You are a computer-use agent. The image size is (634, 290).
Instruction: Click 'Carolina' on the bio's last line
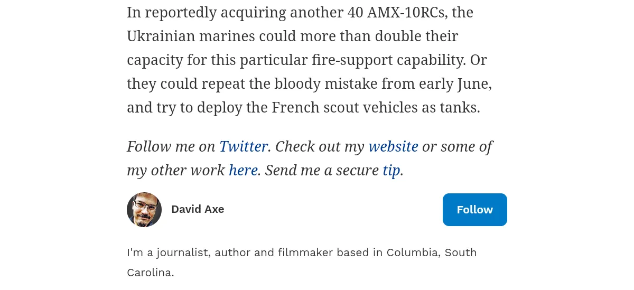[x=149, y=273]
